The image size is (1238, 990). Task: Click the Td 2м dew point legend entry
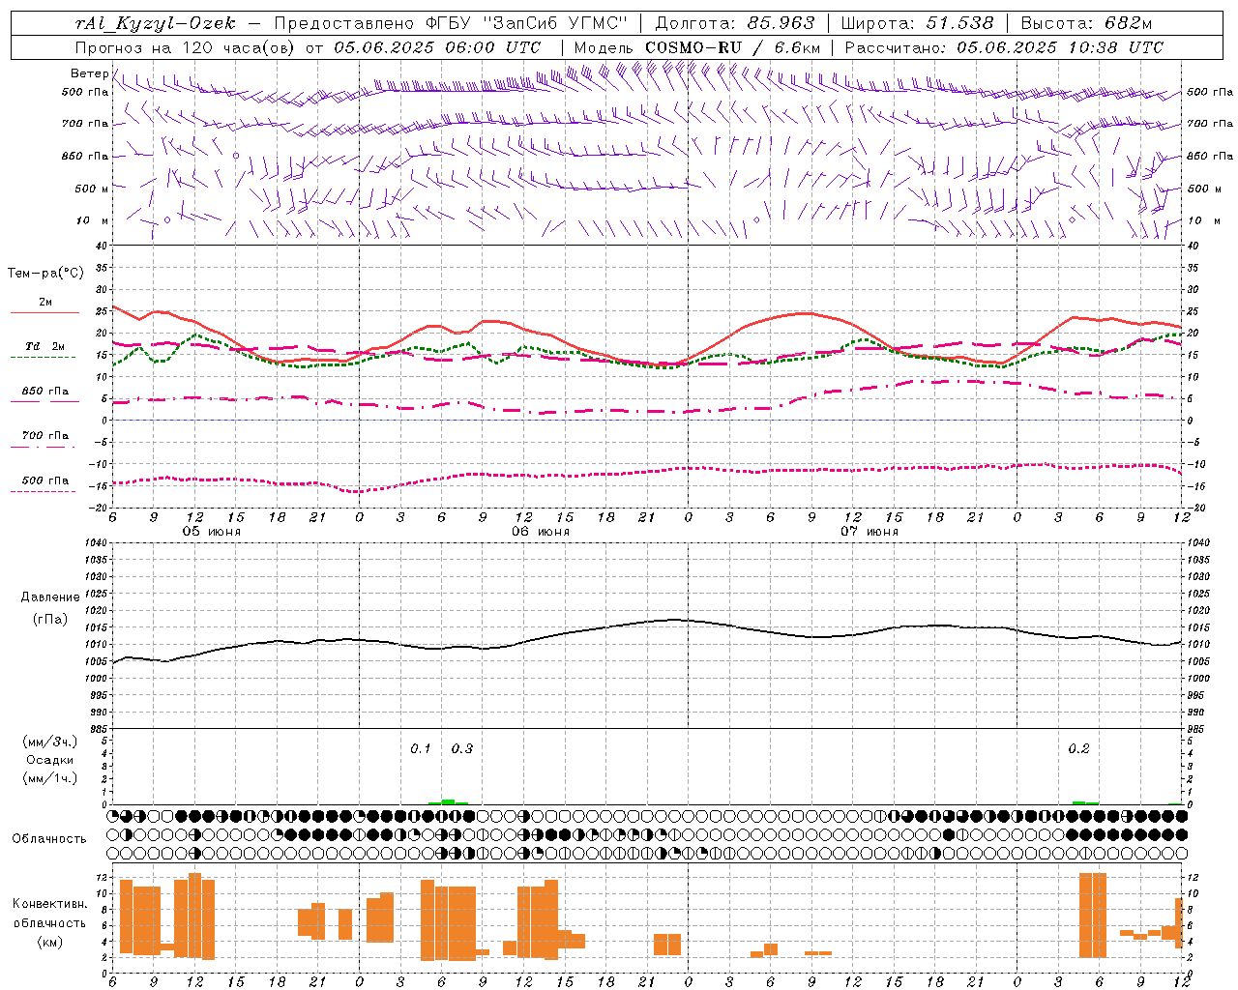[44, 346]
